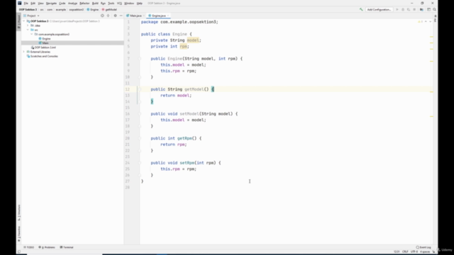Click the Run play icon in toolbar

pyautogui.click(x=397, y=9)
